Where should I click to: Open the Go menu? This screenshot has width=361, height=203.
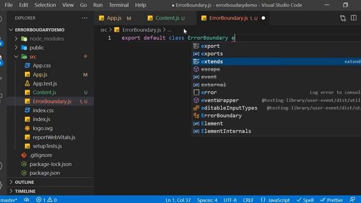tap(83, 5)
